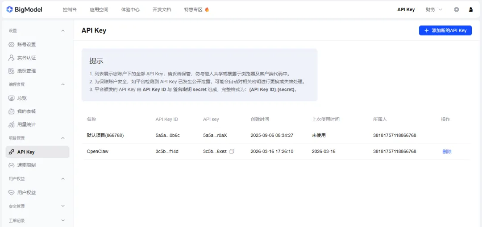Screen dimensions: 482x227
Task: Click API Key ID 3c5b...f14d
Action: click(167, 152)
